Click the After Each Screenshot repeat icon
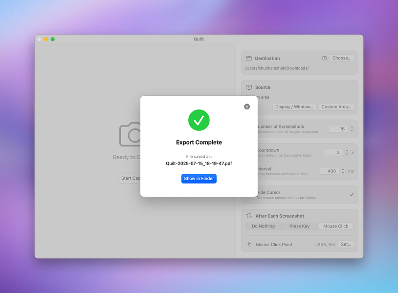398x293 pixels. [x=249, y=216]
